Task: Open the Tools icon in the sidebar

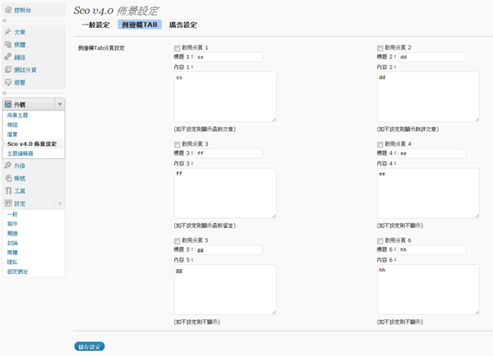Action: pos(8,190)
